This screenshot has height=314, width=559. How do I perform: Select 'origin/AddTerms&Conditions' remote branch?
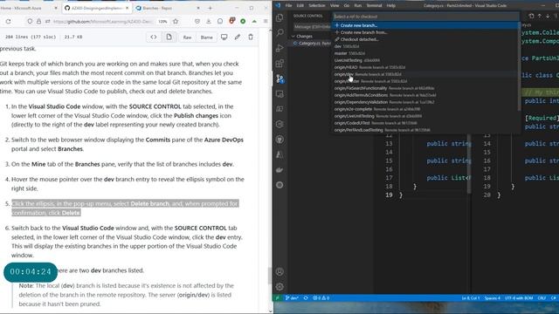click(x=425, y=95)
